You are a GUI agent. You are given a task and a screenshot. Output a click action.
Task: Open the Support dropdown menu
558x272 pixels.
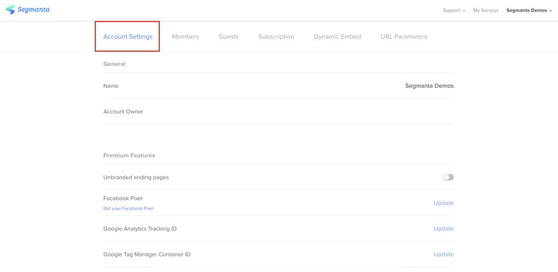(x=454, y=10)
